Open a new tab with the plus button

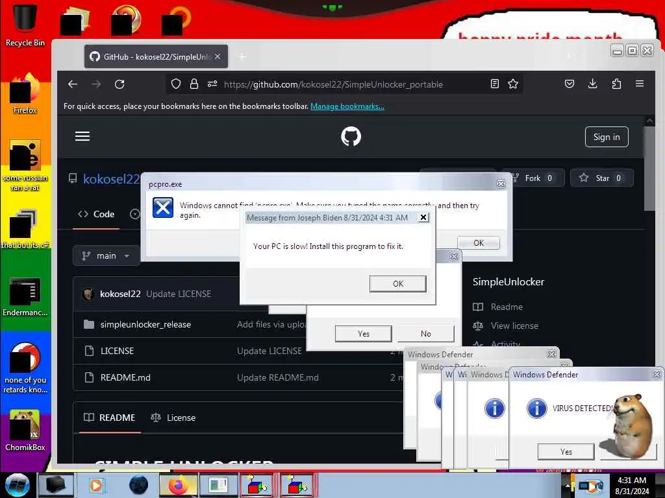(x=242, y=56)
